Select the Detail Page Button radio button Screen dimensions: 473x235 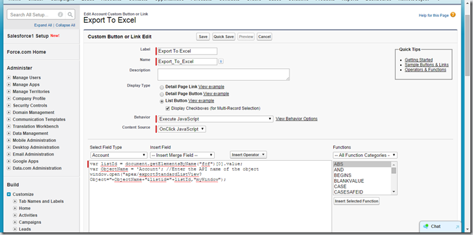(x=162, y=94)
